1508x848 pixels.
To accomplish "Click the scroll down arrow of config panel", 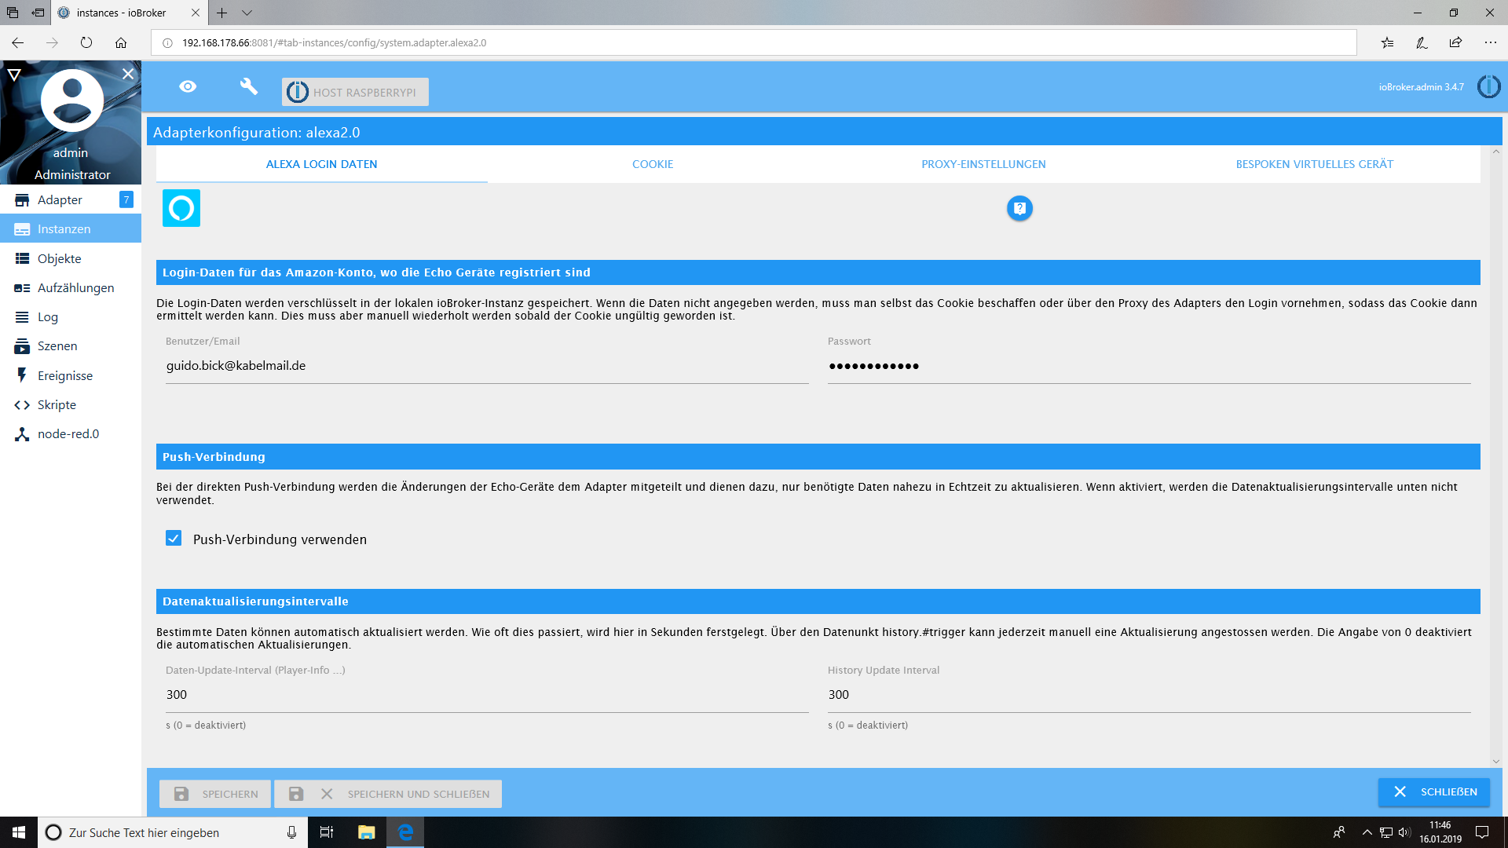I will tap(1495, 761).
